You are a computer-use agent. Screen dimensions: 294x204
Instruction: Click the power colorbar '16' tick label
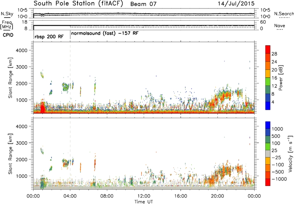point(274,78)
